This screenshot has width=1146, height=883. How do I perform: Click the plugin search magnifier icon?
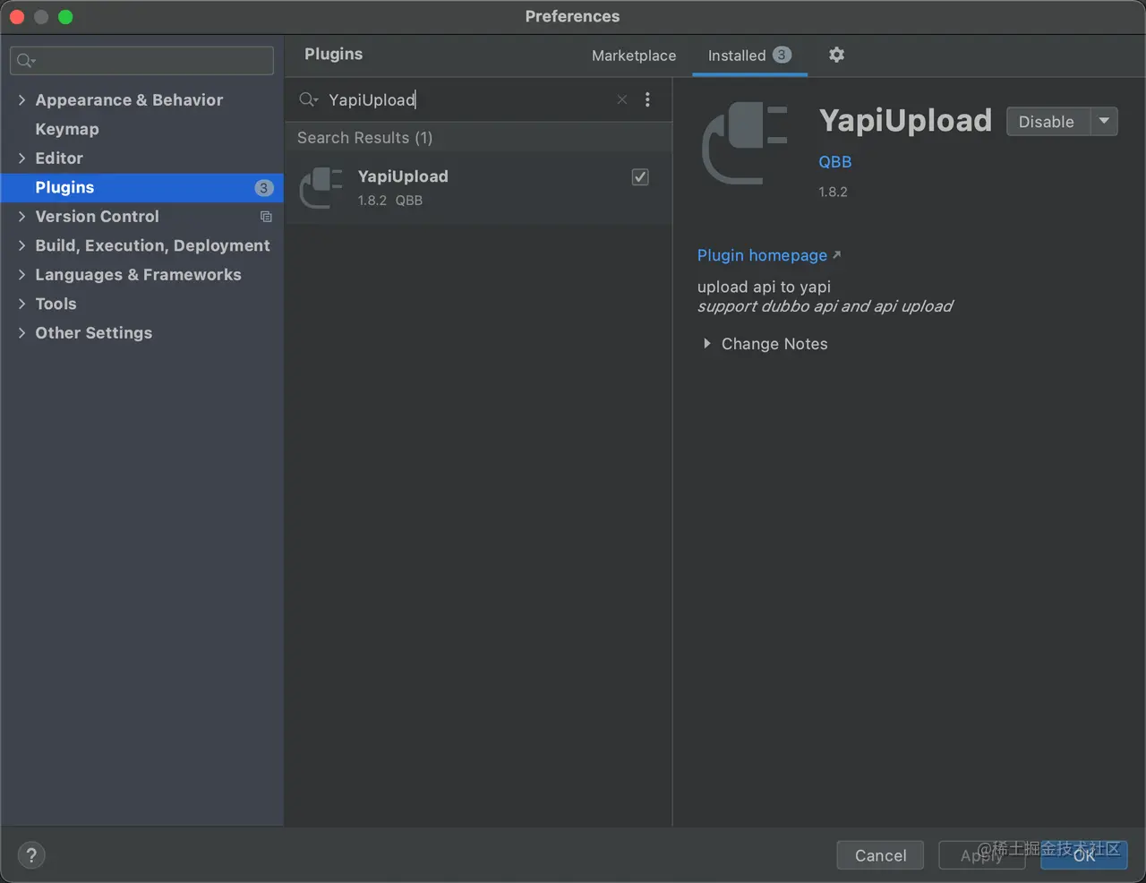point(308,99)
